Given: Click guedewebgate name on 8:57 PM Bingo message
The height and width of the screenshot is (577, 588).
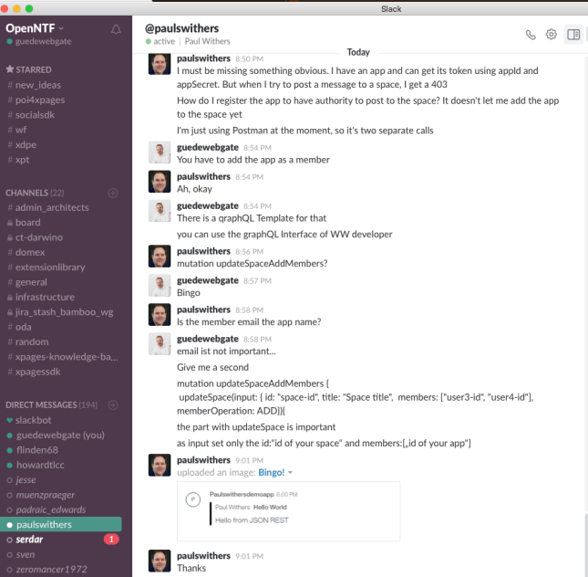Looking at the screenshot, I should [x=208, y=280].
